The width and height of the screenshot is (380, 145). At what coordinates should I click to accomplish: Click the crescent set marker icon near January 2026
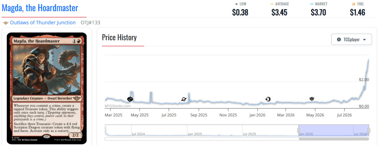point(268,99)
